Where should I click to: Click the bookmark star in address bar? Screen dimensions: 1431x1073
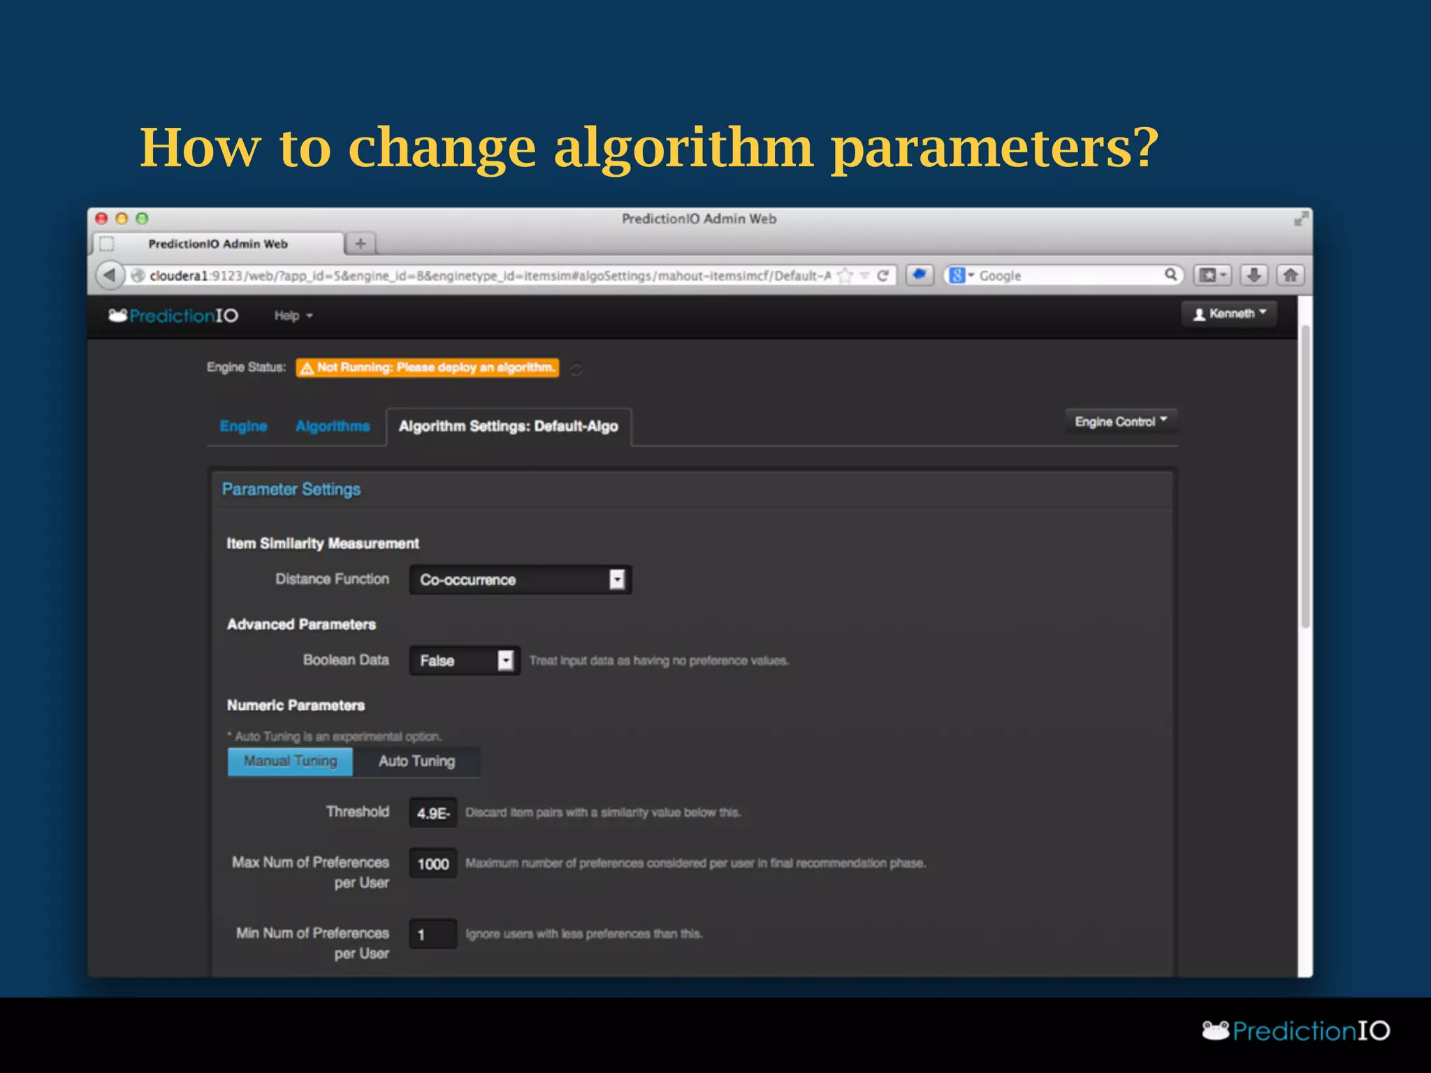[845, 275]
